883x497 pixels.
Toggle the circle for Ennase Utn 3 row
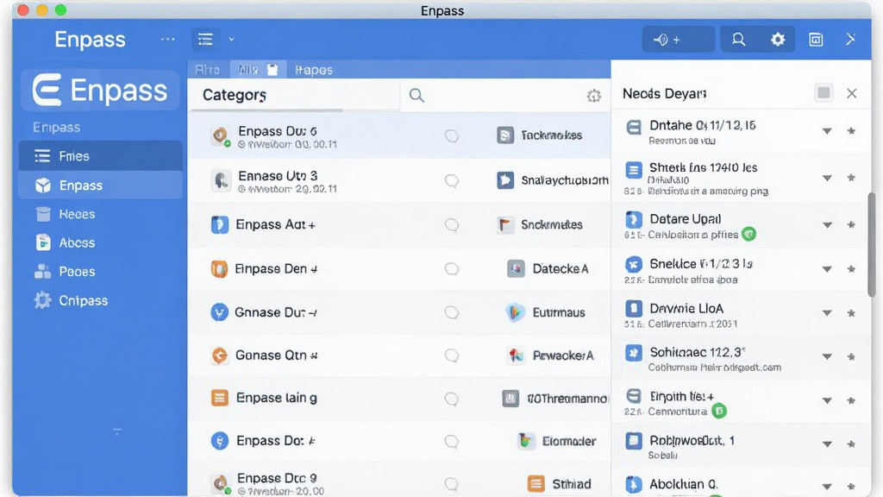pyautogui.click(x=452, y=181)
